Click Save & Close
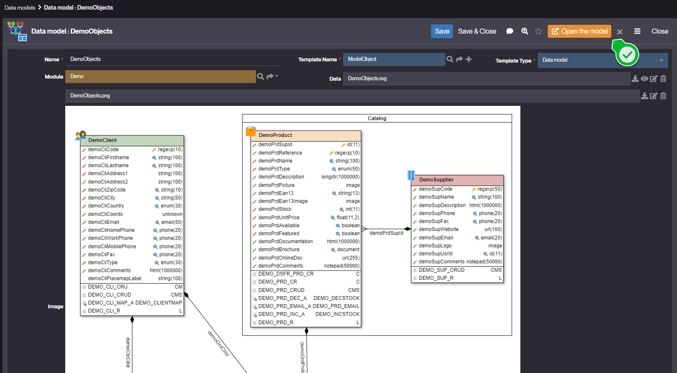Viewport: 677px width, 373px height. [x=477, y=31]
